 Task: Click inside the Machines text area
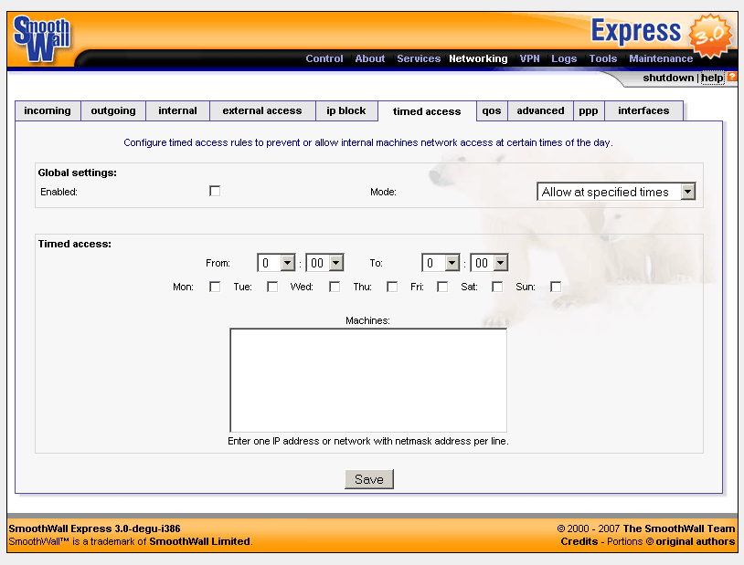tap(368, 380)
